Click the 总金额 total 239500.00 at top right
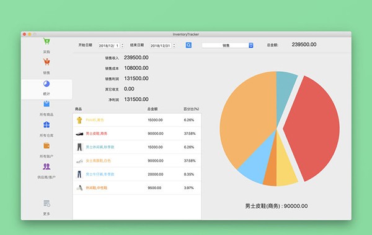372x235 pixels. point(304,45)
